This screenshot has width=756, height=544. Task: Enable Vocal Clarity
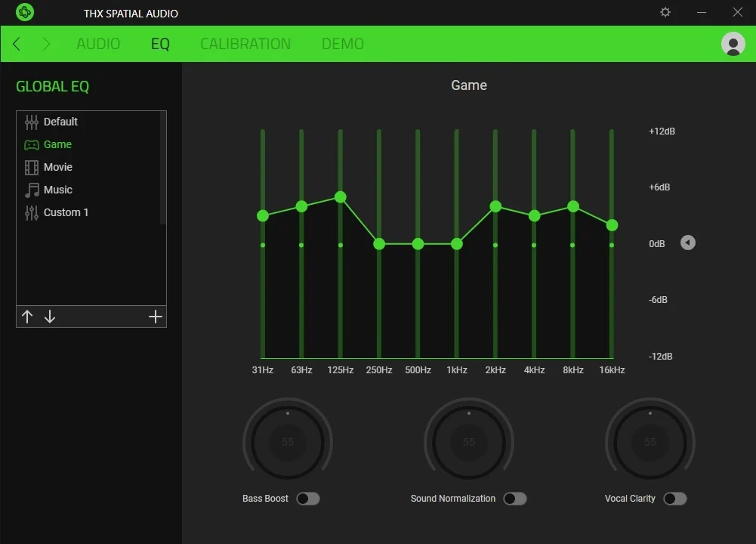[x=675, y=499]
